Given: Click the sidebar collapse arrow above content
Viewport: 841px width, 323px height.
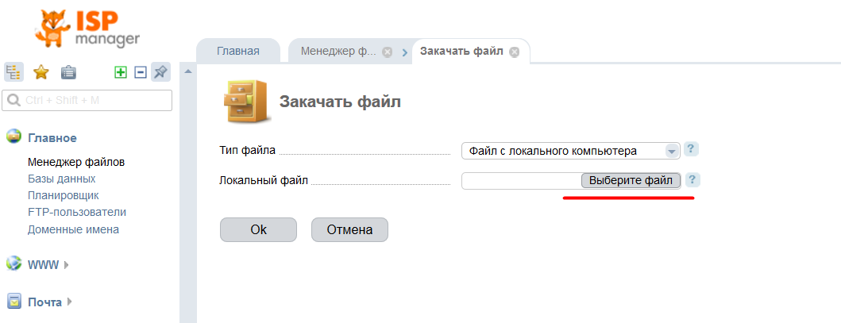Looking at the screenshot, I should click(187, 71).
